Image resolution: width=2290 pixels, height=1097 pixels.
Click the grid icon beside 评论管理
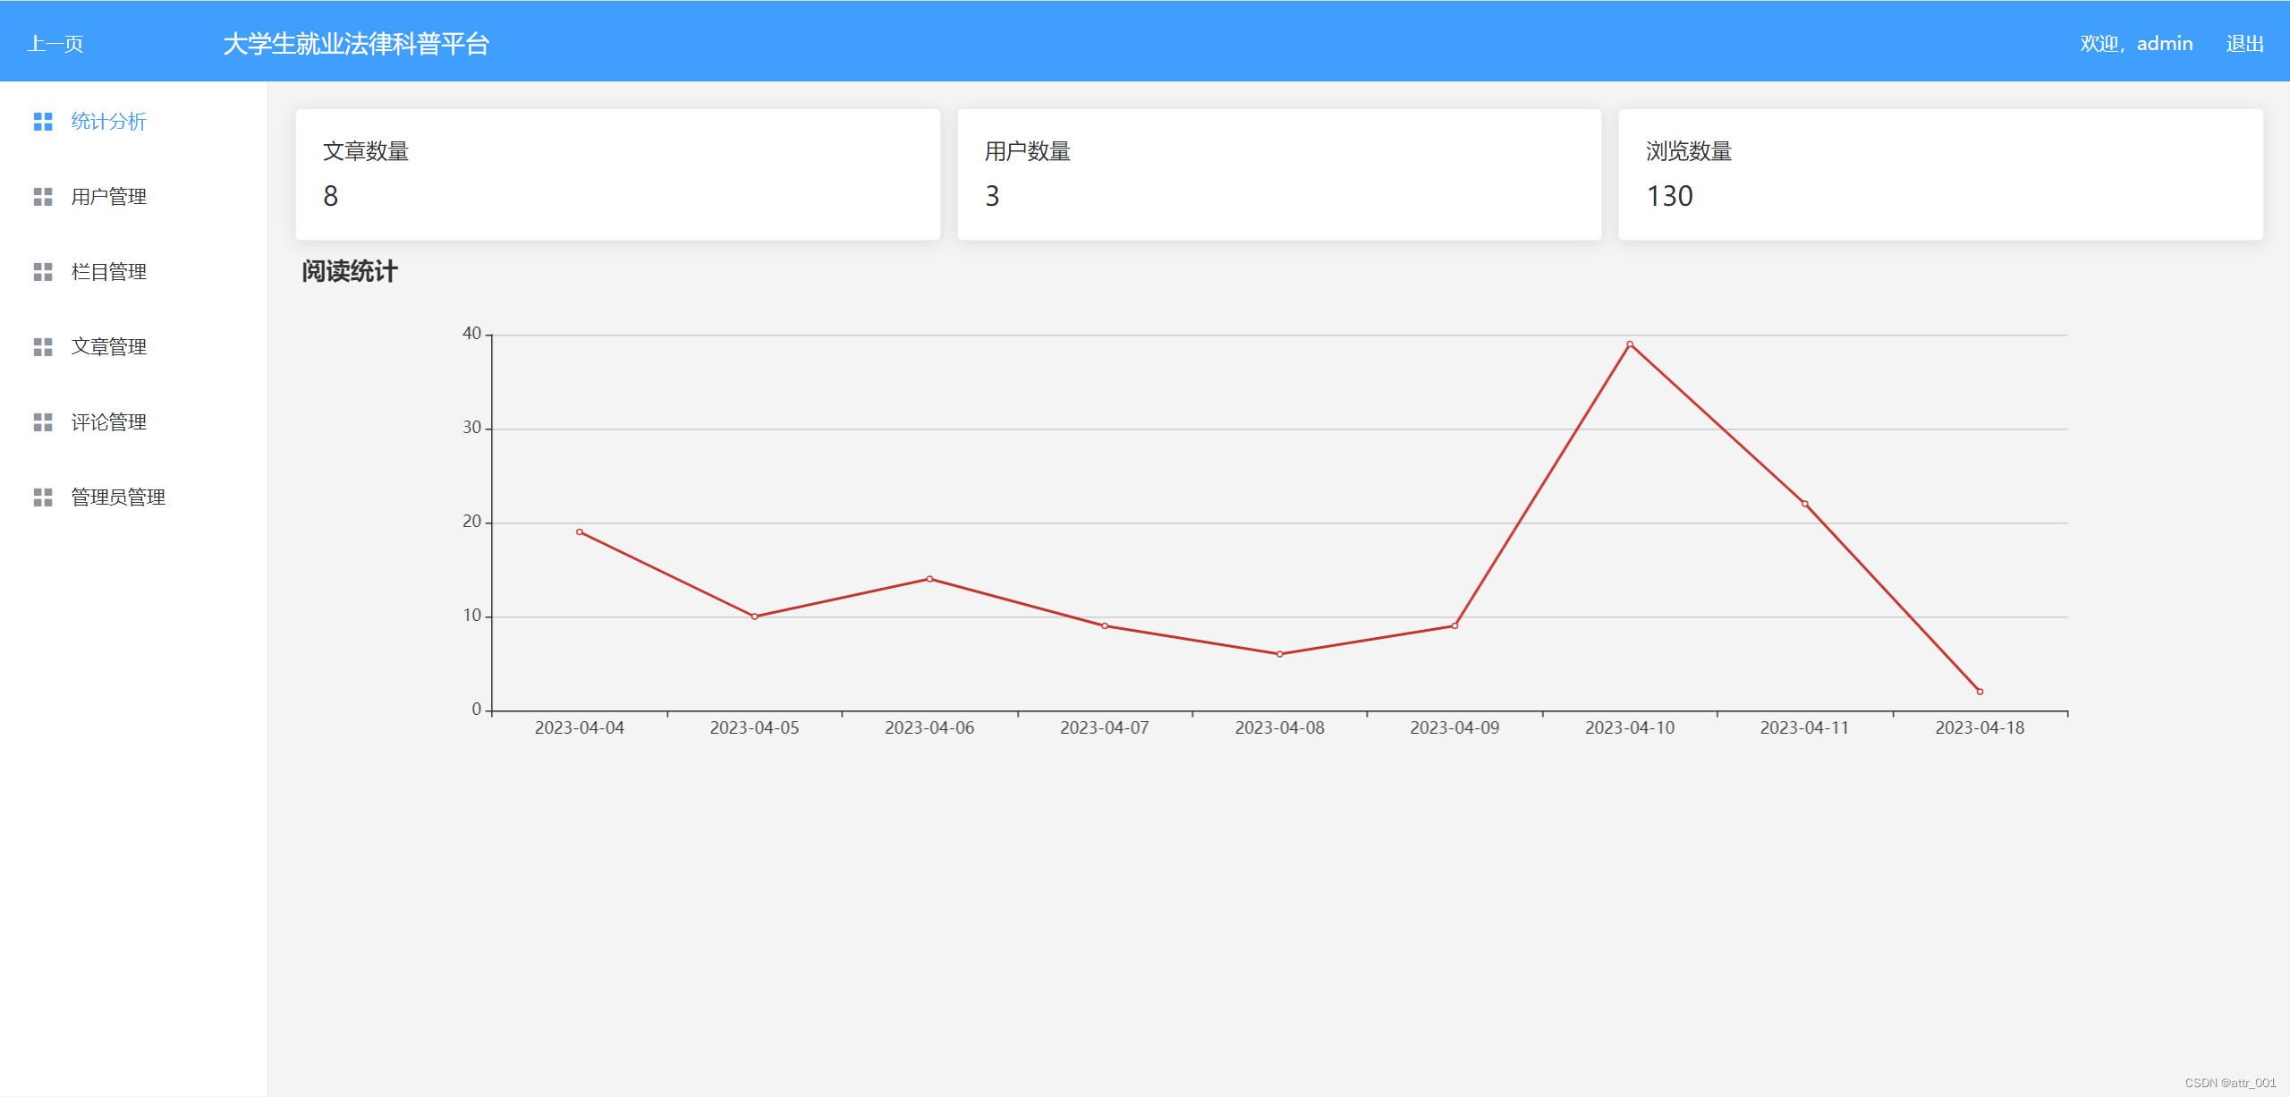pyautogui.click(x=43, y=422)
